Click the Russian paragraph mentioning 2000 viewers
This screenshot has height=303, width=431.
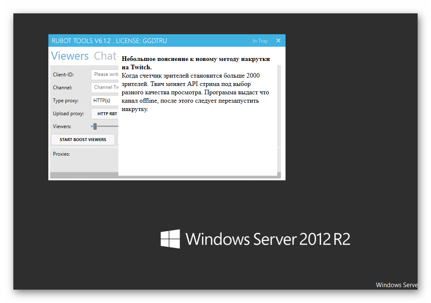(195, 92)
